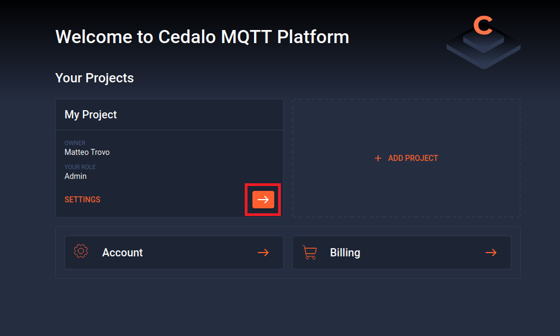Viewport: 560px width, 336px height.
Task: Click the arrow icon on the Account card
Action: [263, 253]
